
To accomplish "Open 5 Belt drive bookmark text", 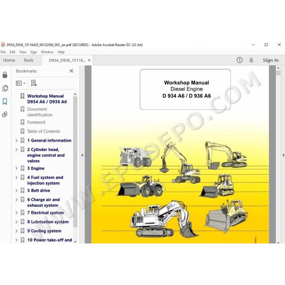I will [39, 191].
